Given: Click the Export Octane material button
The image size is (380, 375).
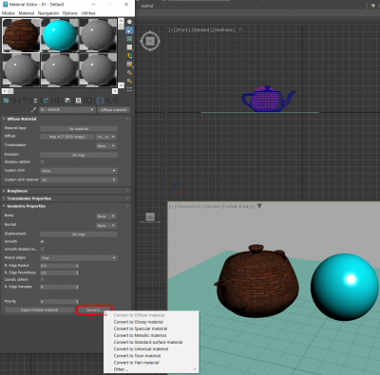Looking at the screenshot, I should point(40,309).
